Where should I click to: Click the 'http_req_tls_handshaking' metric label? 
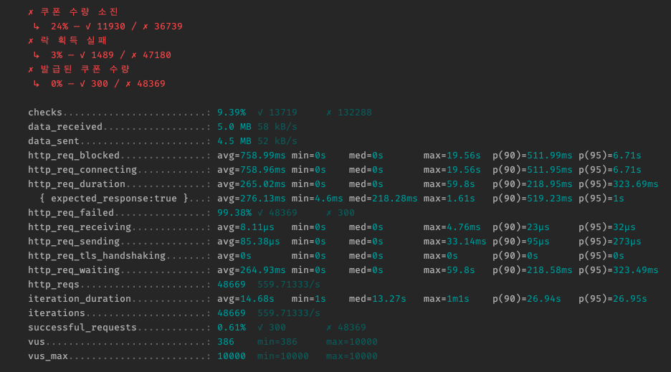point(97,256)
